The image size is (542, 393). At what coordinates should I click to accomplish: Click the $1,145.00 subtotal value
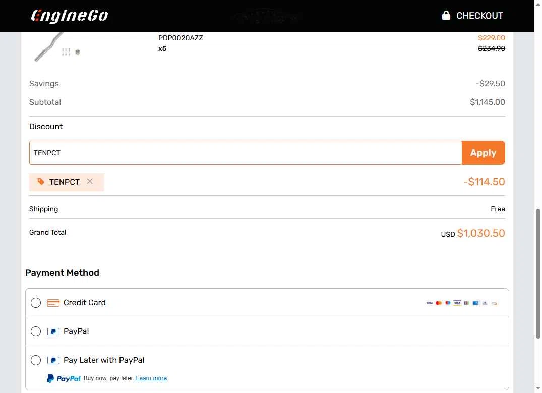pos(488,102)
